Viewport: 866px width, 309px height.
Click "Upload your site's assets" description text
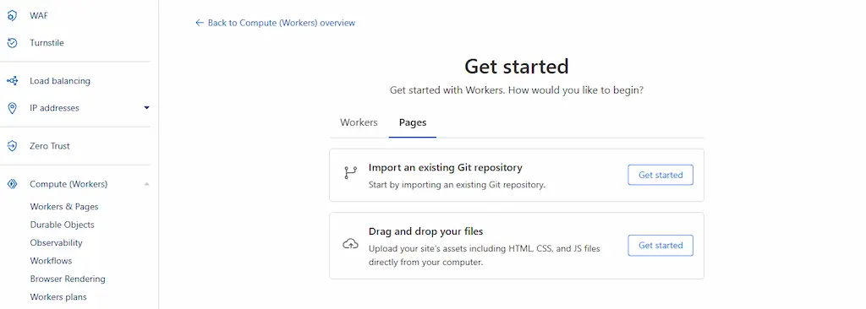tap(485, 256)
